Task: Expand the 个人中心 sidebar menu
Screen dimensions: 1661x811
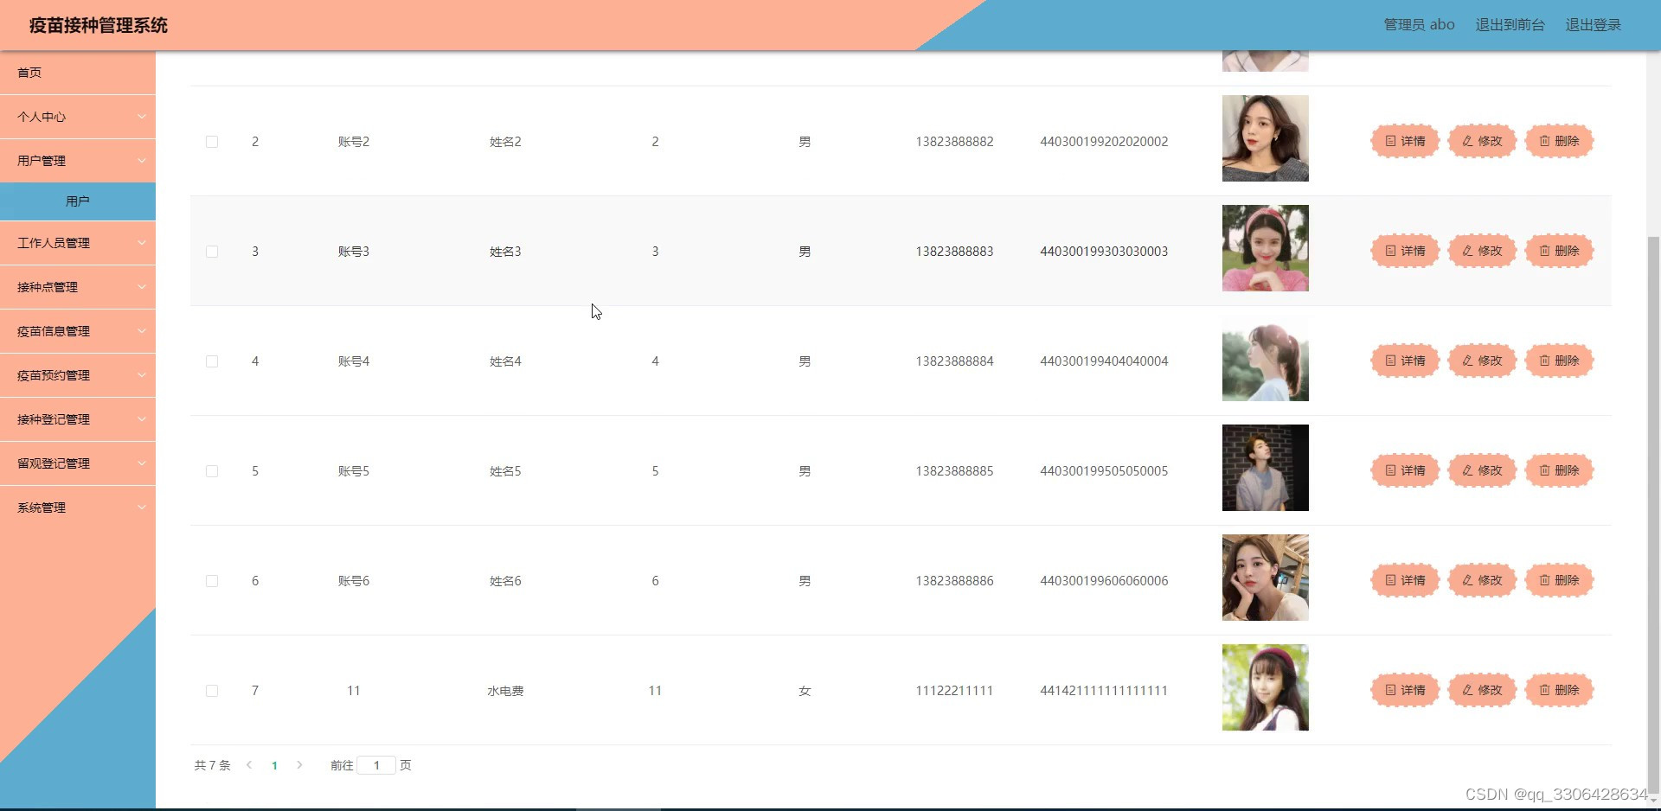Action: click(x=78, y=117)
